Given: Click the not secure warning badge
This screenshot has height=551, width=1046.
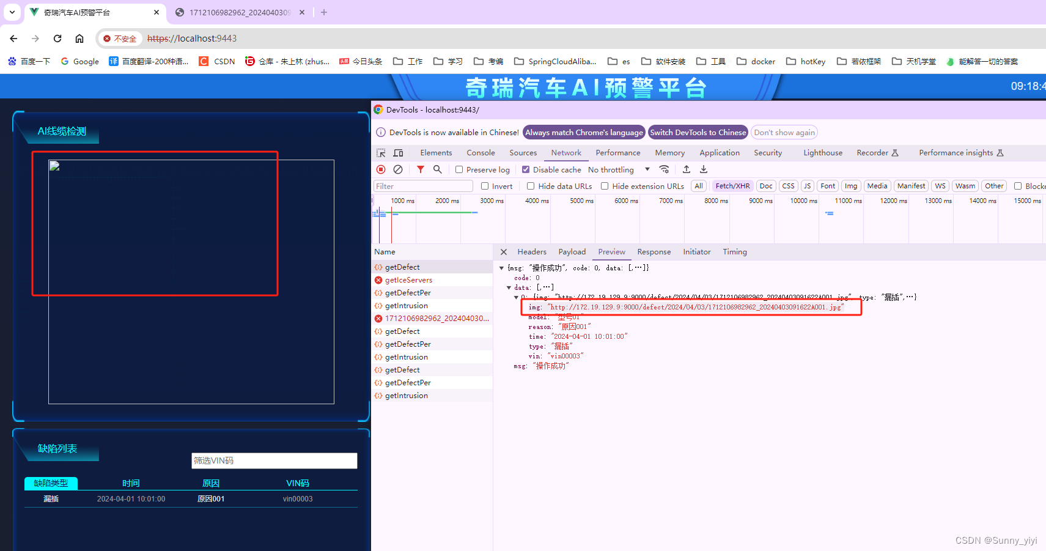Looking at the screenshot, I should coord(120,39).
